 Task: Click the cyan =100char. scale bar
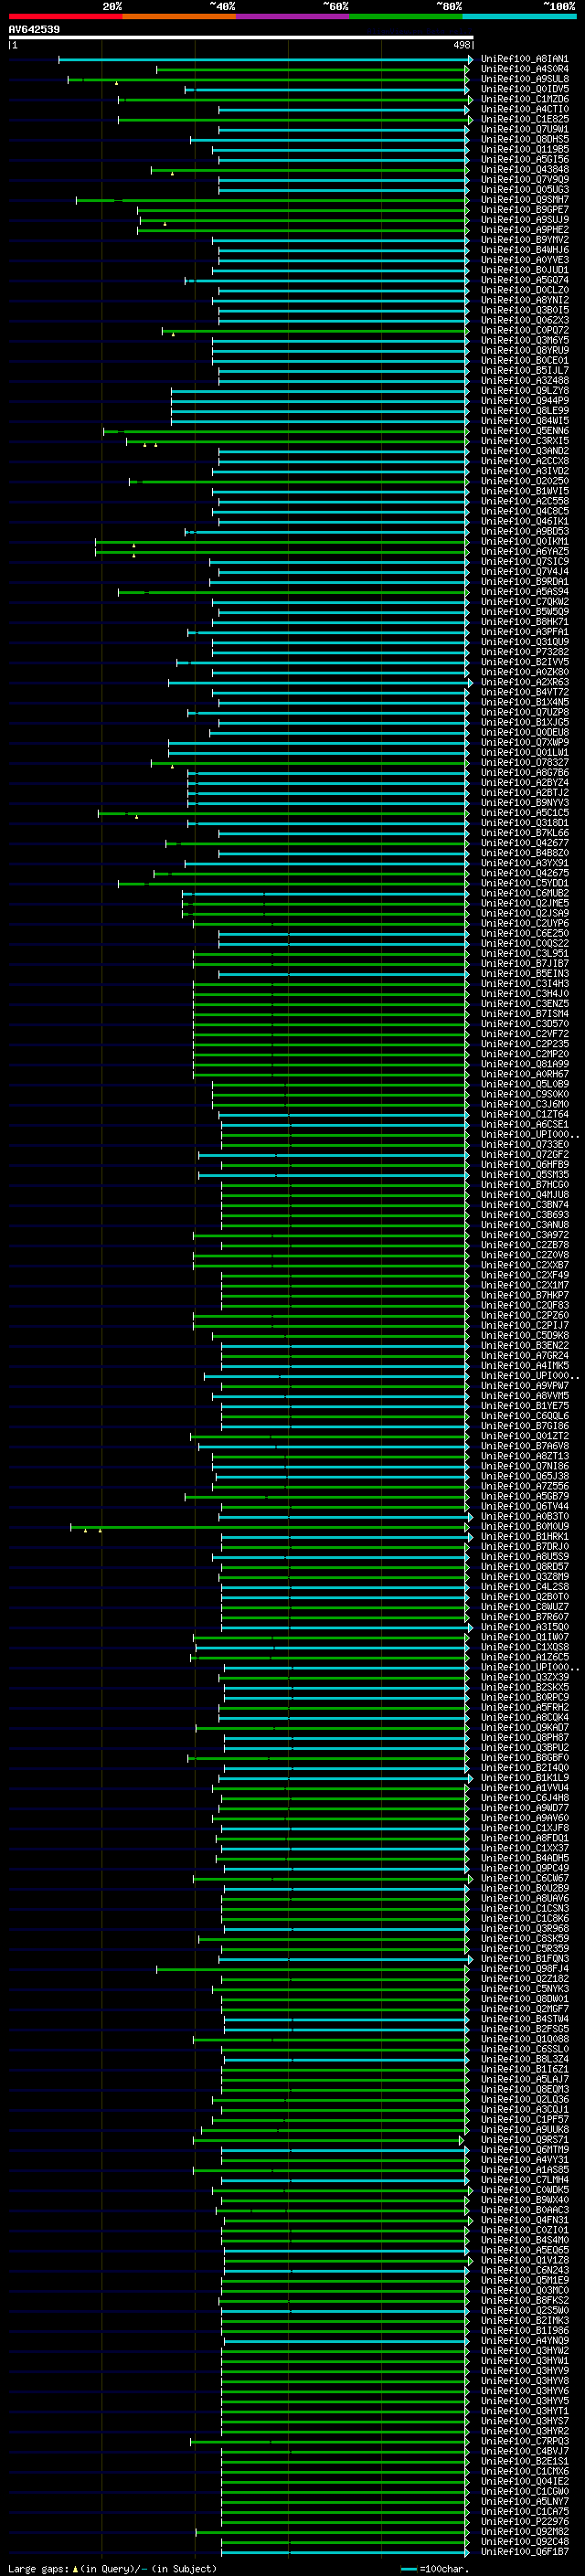pyautogui.click(x=409, y=2568)
